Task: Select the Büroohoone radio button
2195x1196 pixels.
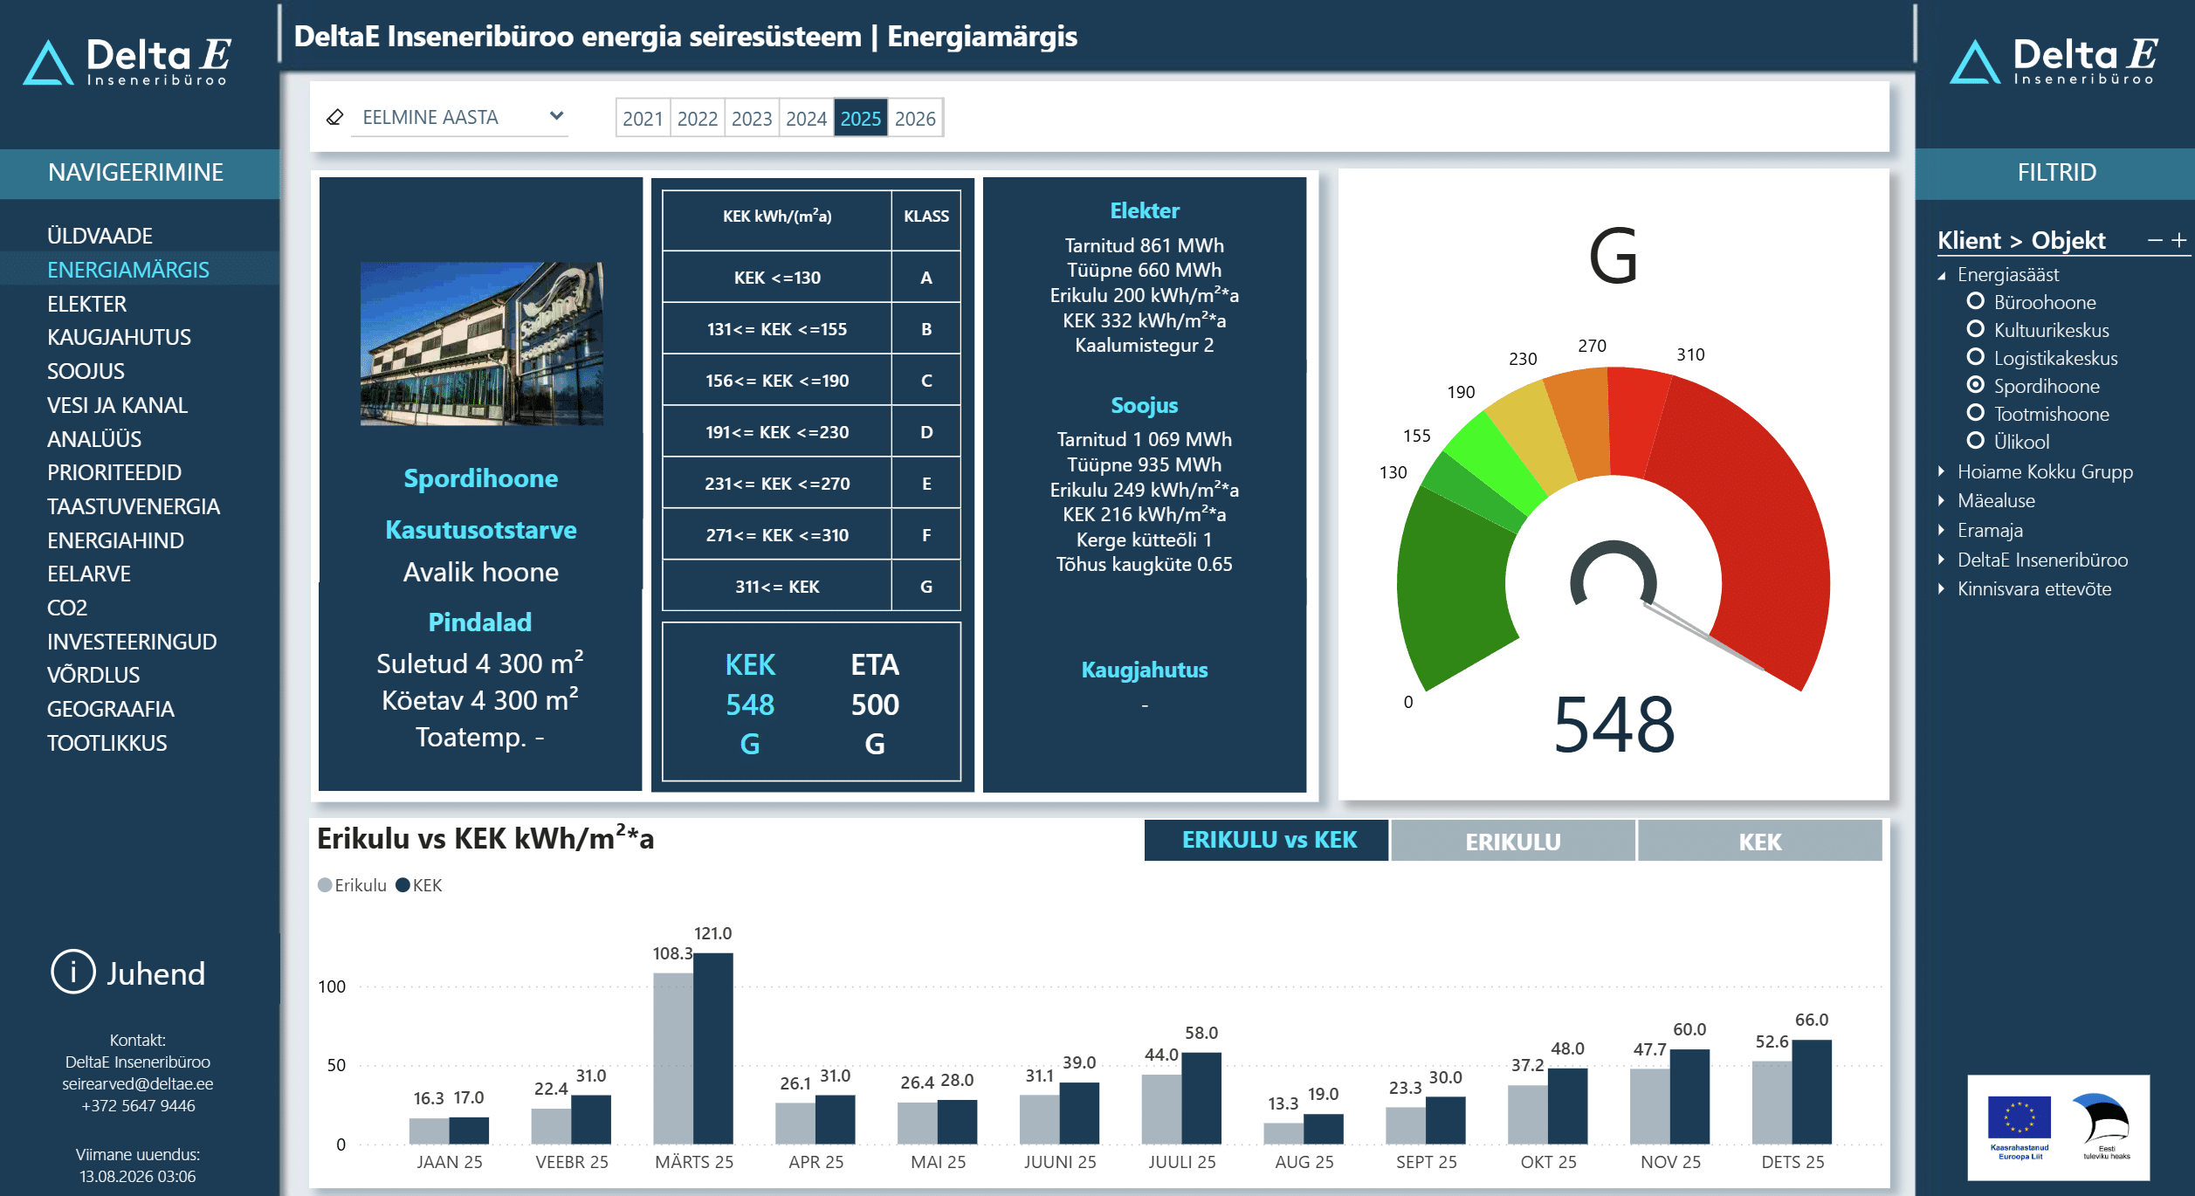Action: [x=1975, y=301]
